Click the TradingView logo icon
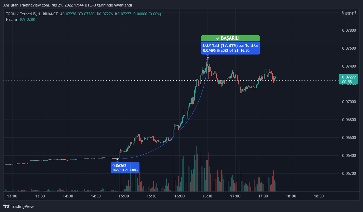The height and width of the screenshot is (212, 363). pyautogui.click(x=6, y=207)
